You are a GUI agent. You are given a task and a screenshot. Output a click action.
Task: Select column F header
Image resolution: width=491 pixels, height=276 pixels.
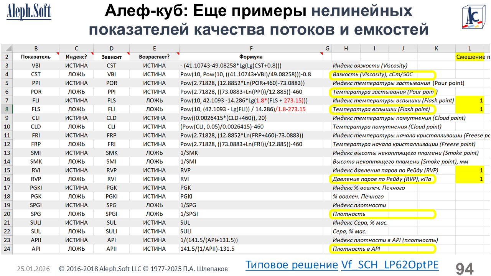click(251, 48)
